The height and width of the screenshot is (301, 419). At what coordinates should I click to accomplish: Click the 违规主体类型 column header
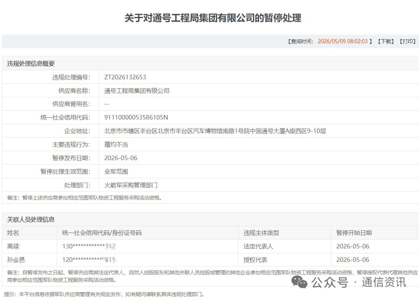[261, 233]
